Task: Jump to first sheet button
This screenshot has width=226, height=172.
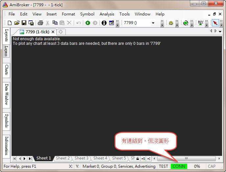Action: click(x=14, y=159)
